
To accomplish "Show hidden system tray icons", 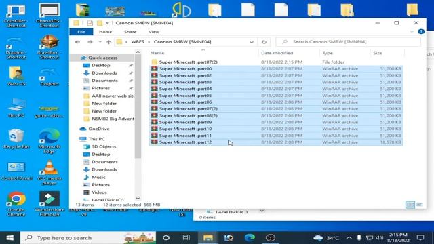I will pyautogui.click(x=349, y=238).
